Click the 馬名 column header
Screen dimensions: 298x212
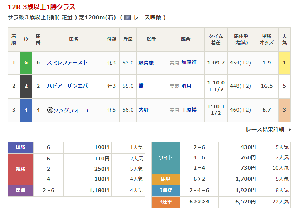(73, 40)
